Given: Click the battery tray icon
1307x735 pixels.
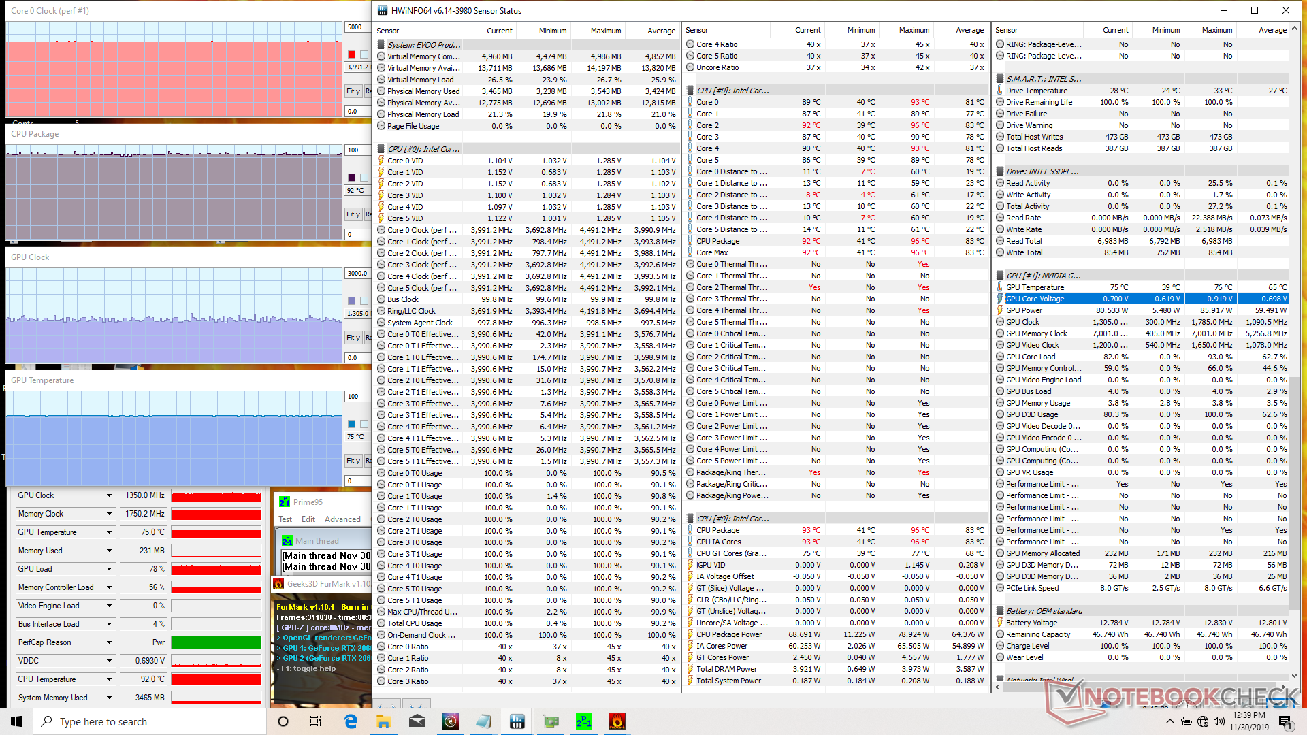Looking at the screenshot, I should pyautogui.click(x=1186, y=721).
